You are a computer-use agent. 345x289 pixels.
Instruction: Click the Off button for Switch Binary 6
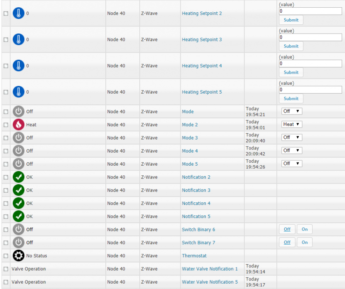(x=287, y=229)
